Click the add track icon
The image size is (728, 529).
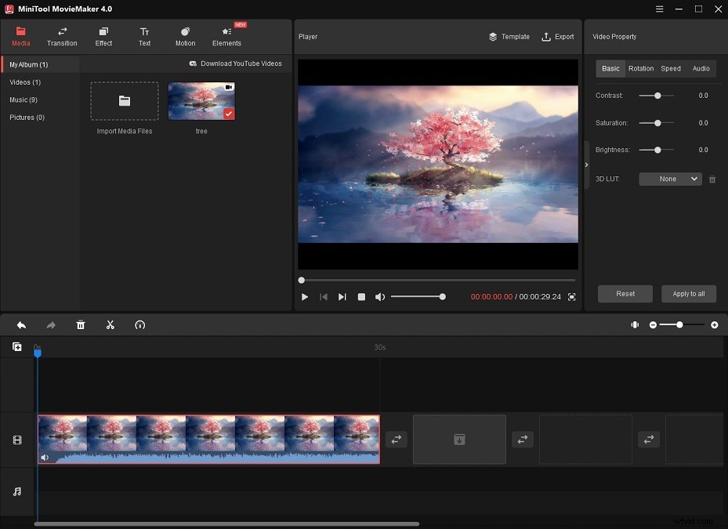[17, 347]
